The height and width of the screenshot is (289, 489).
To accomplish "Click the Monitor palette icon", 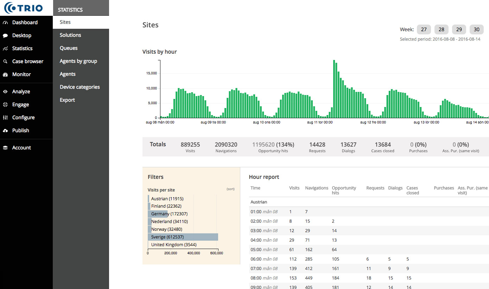I will click(5, 74).
